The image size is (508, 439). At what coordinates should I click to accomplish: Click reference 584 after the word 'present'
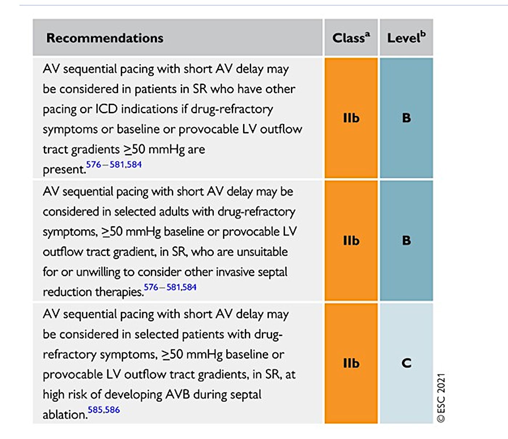click(135, 164)
